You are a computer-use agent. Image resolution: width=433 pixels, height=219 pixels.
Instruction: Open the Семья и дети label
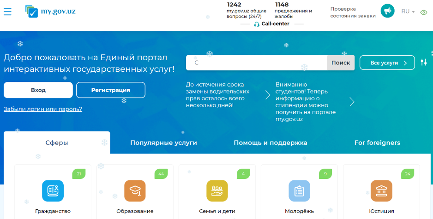point(217,211)
